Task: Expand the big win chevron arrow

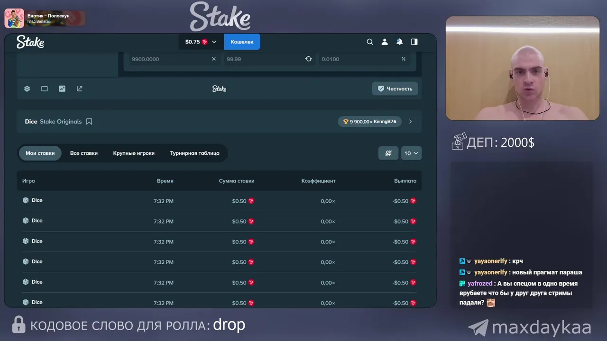Action: point(410,122)
